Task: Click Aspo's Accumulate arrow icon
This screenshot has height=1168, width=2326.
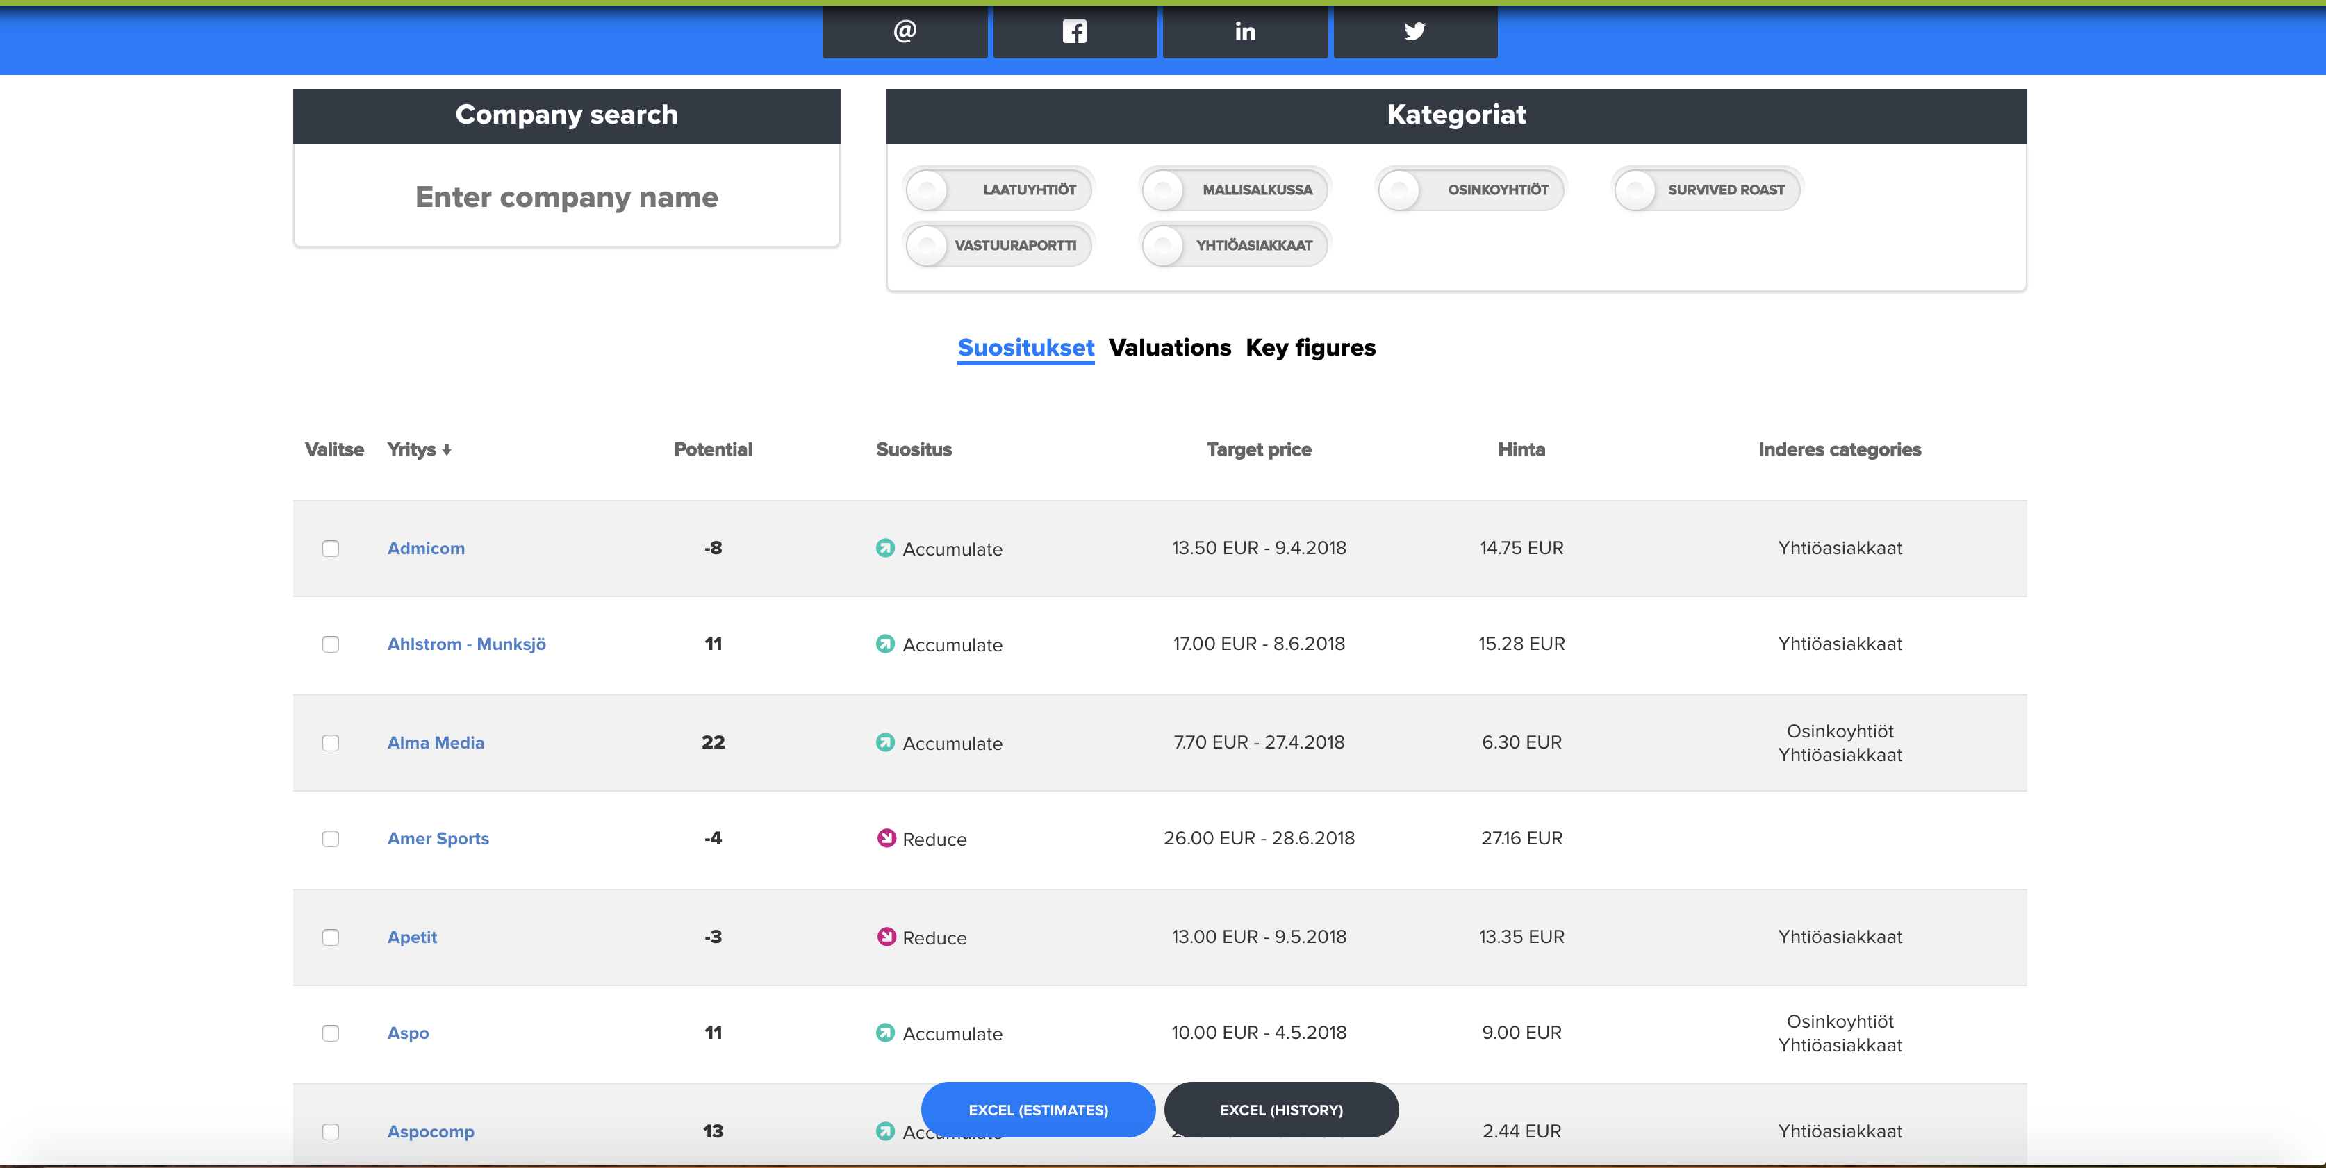Action: 885,1033
